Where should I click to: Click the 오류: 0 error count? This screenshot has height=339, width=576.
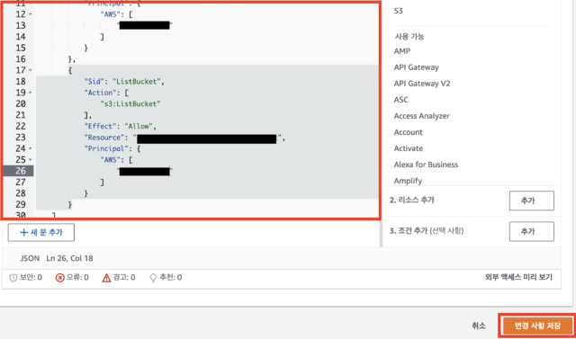77,277
